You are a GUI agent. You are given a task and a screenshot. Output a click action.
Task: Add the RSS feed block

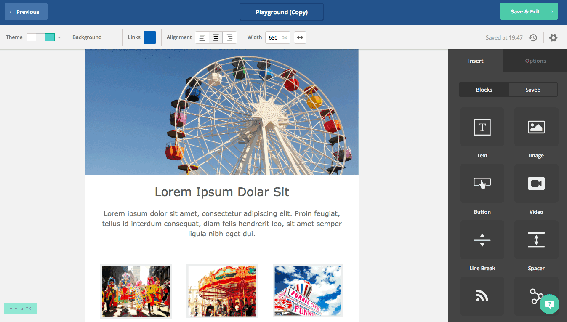point(482,296)
